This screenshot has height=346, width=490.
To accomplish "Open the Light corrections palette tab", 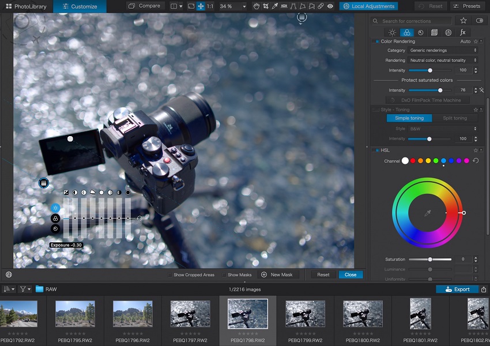I will (391, 33).
